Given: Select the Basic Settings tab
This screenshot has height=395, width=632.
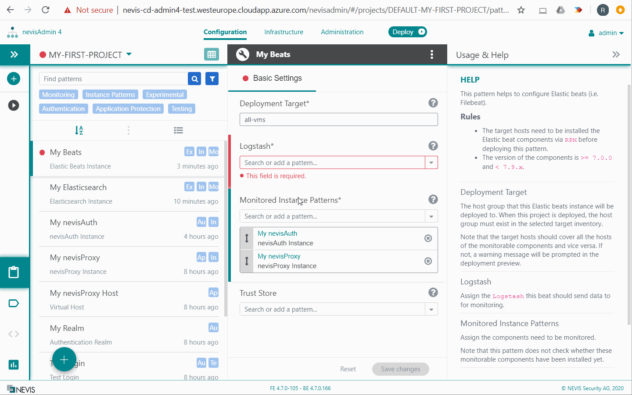Looking at the screenshot, I should 272,78.
